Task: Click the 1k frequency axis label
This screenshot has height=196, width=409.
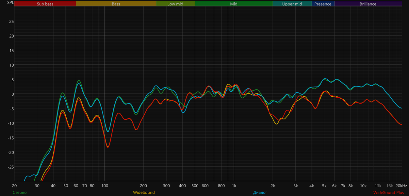Action: [x=234, y=186]
